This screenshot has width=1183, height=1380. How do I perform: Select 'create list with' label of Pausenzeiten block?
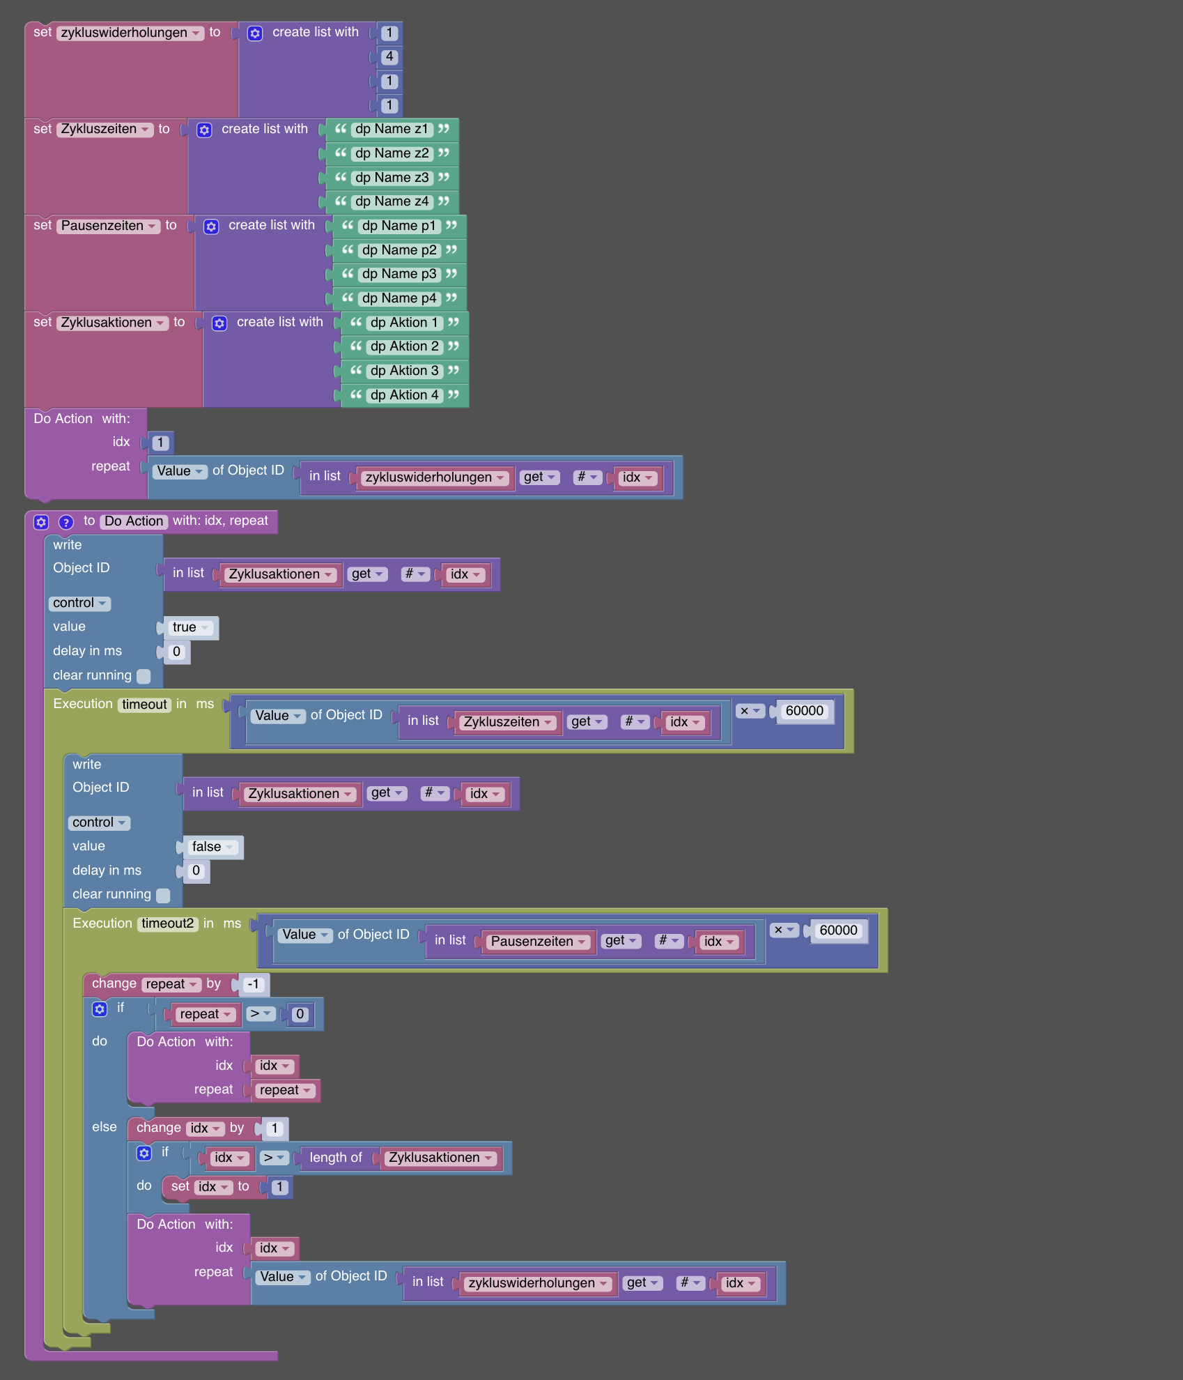tap(272, 225)
